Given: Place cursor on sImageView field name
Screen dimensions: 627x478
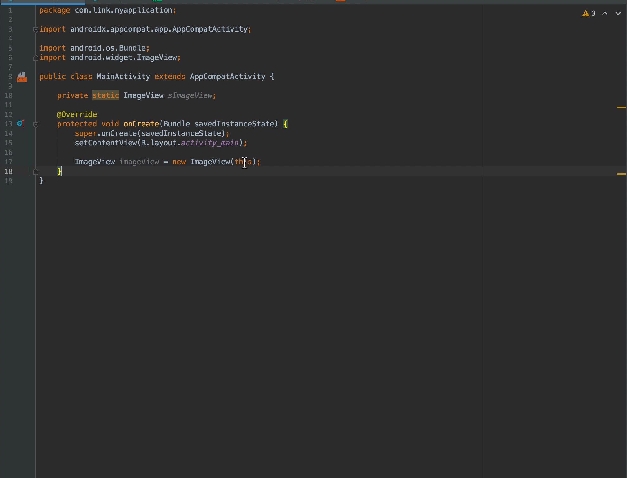Looking at the screenshot, I should pos(190,95).
